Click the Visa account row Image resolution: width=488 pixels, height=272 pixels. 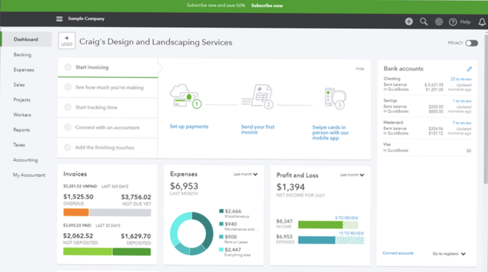coord(427,147)
